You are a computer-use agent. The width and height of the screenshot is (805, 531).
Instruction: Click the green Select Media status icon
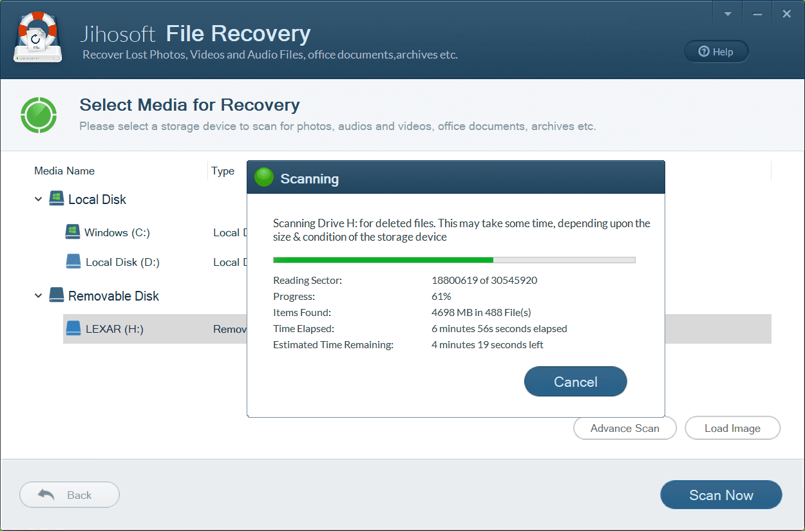tap(39, 114)
